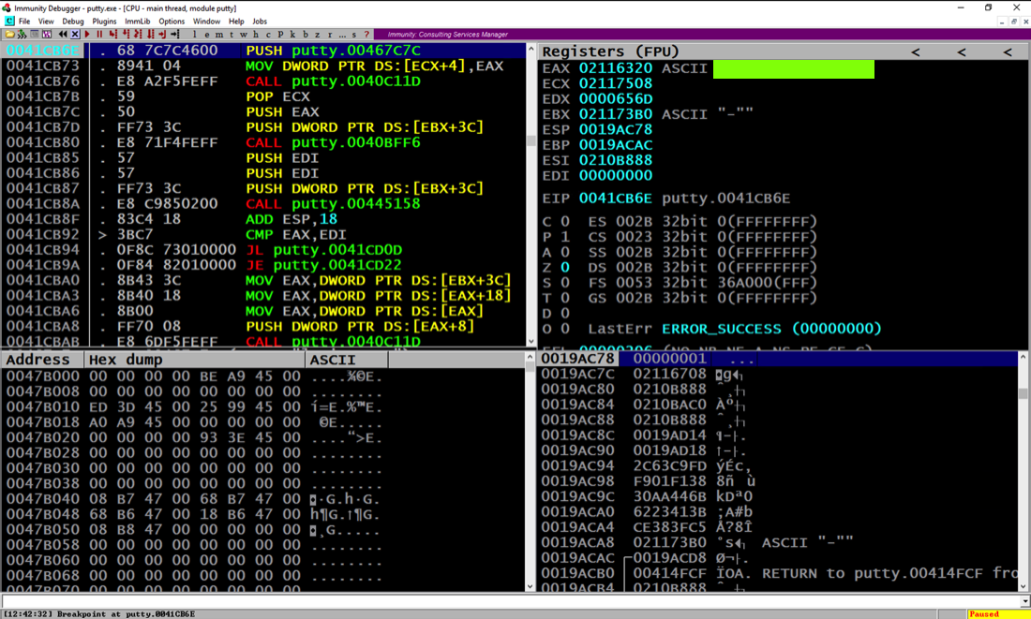Close the debugged program using the X toolbar icon
The image size is (1031, 619).
pyautogui.click(x=75, y=35)
